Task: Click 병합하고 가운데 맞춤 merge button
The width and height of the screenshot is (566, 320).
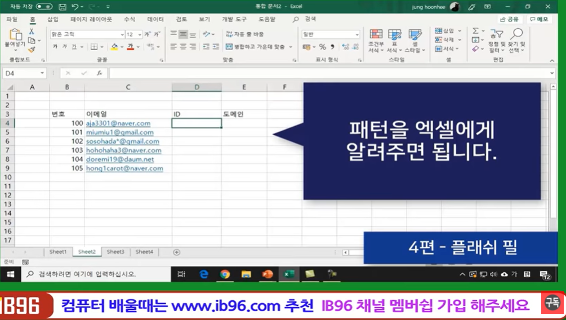Action: point(255,47)
